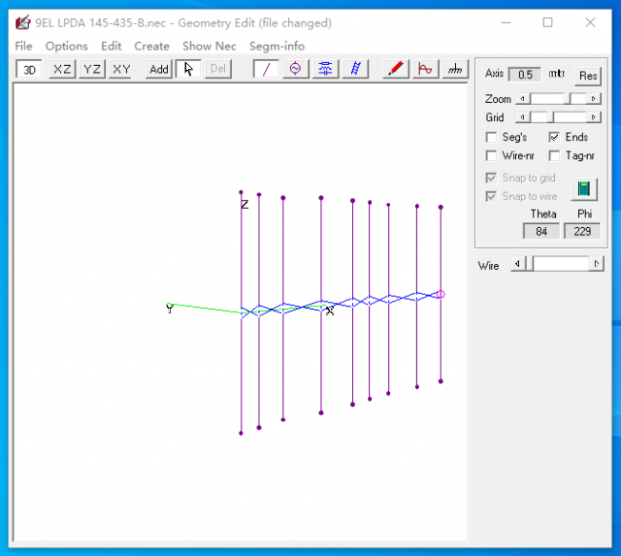Click the Axis length field showing 0.5
Screen dimensions: 621x556
525,75
